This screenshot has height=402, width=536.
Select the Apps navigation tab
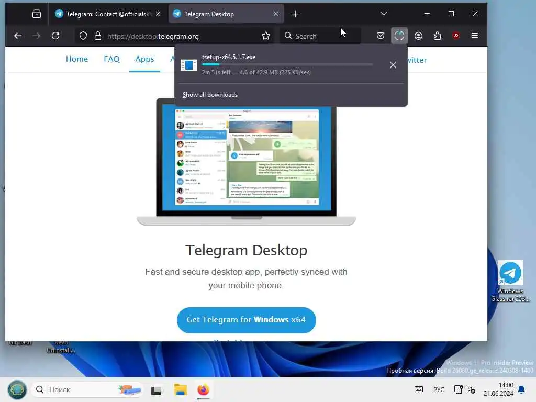pyautogui.click(x=144, y=59)
